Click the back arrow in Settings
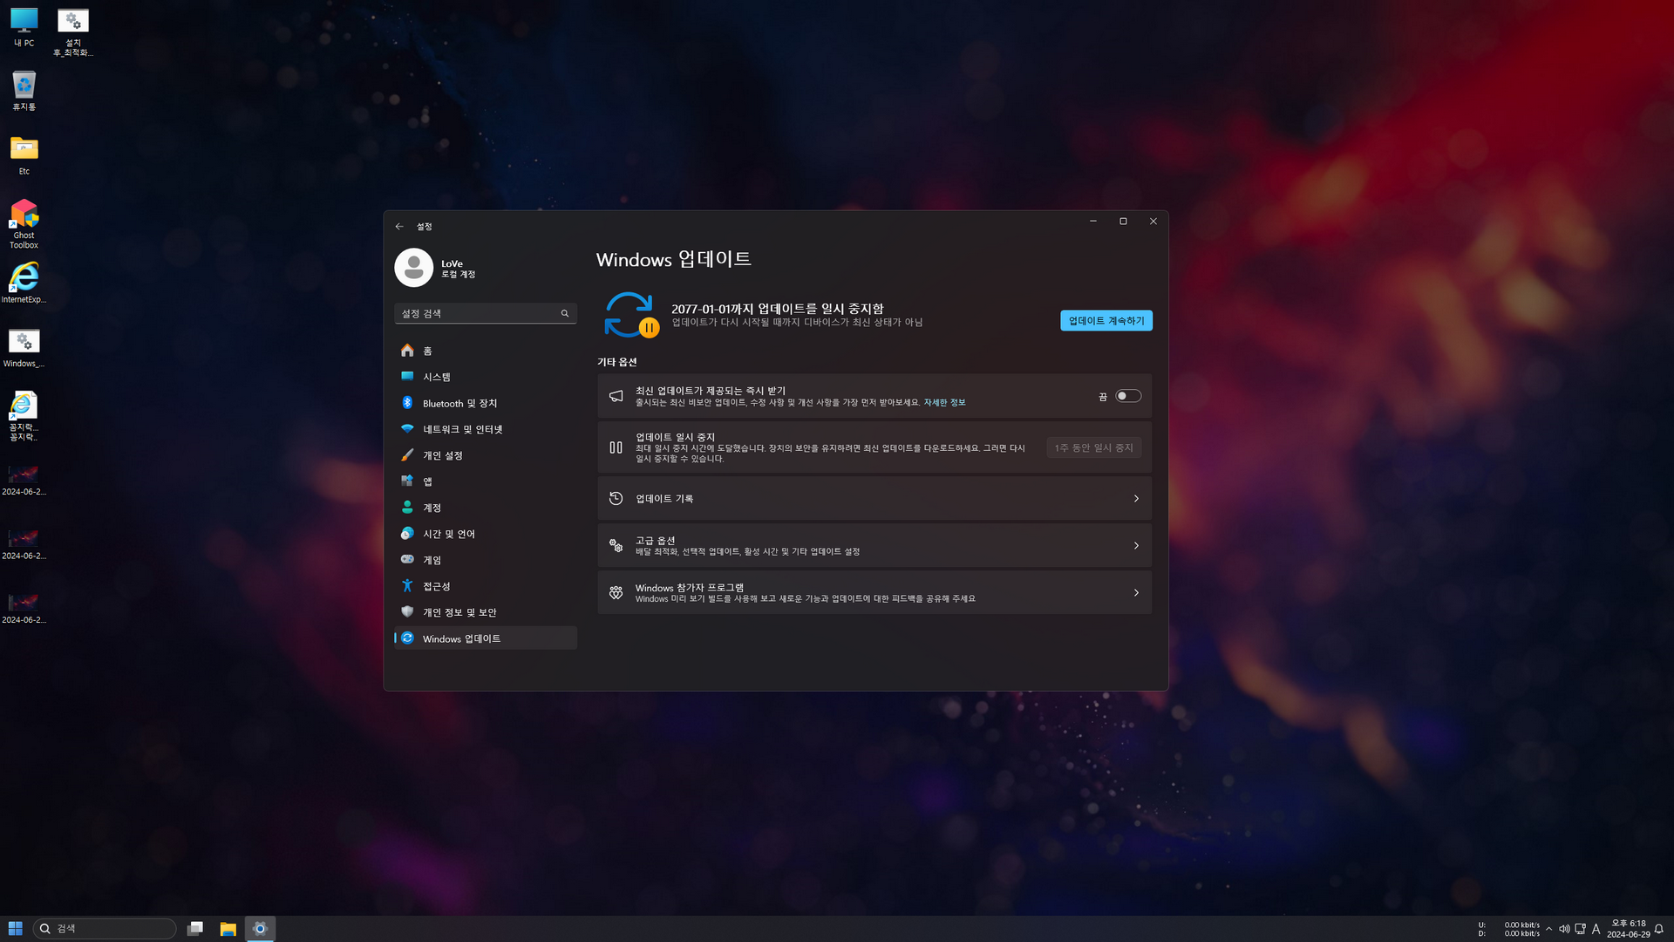 click(399, 227)
